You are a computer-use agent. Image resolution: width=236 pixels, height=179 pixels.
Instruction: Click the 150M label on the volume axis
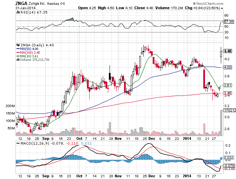(x=10, y=113)
